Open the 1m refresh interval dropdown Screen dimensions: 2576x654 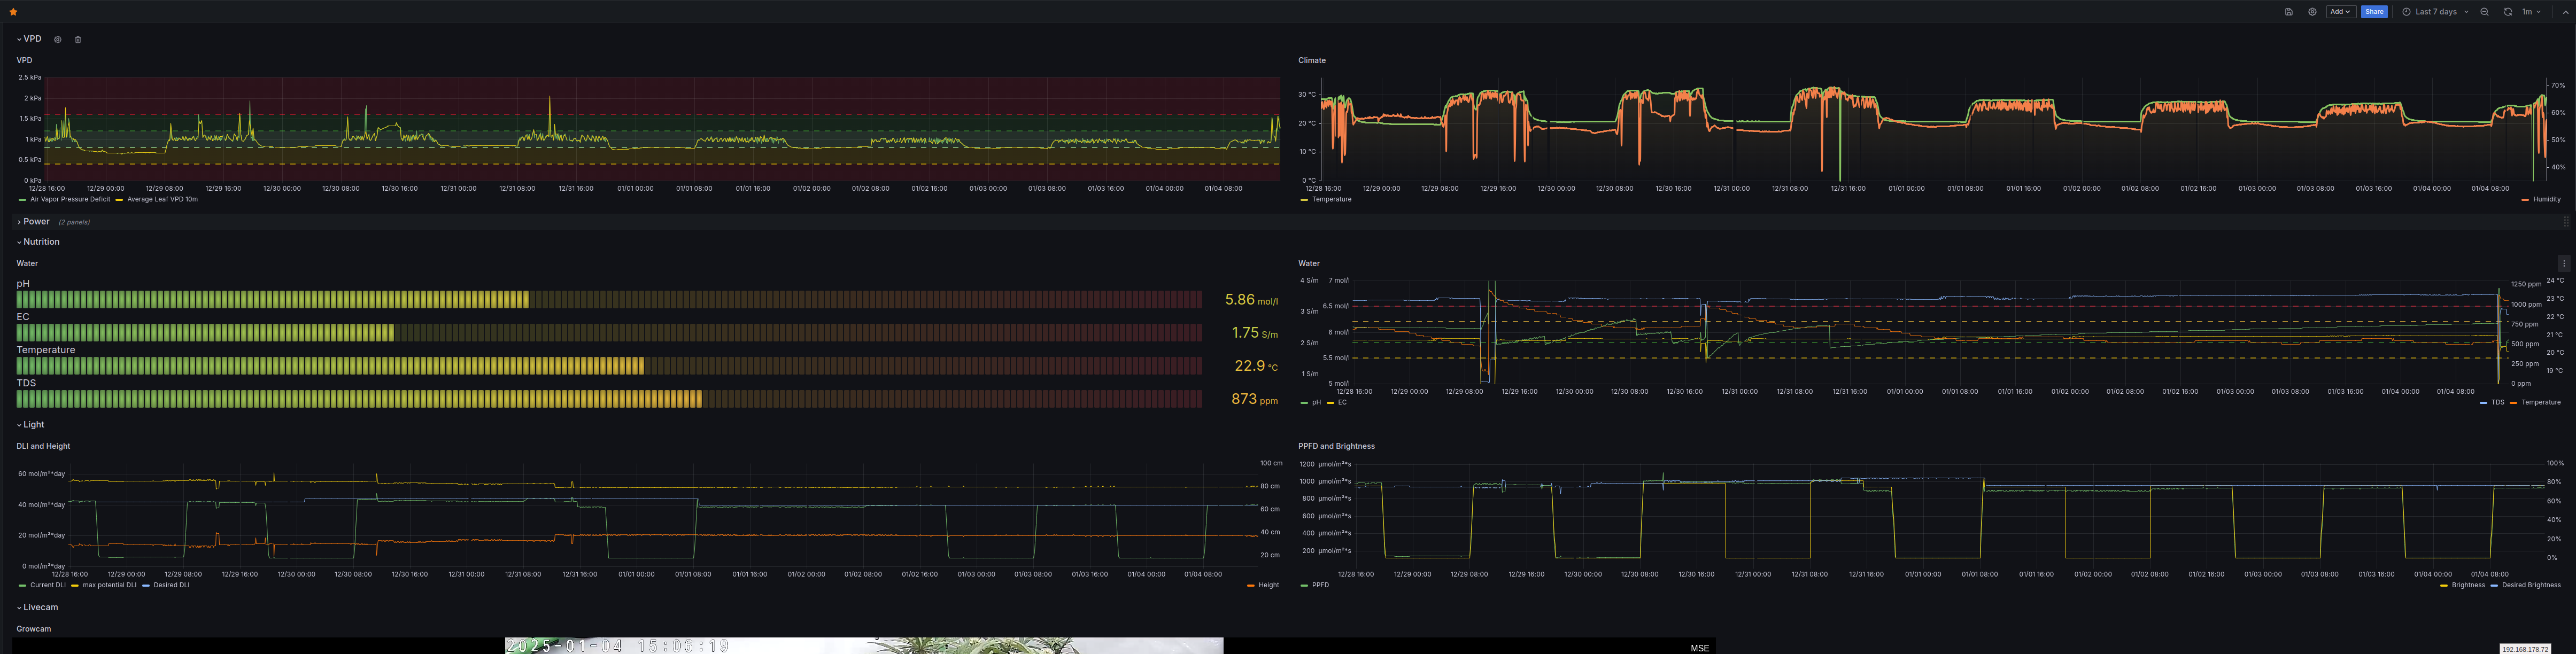(x=2531, y=12)
